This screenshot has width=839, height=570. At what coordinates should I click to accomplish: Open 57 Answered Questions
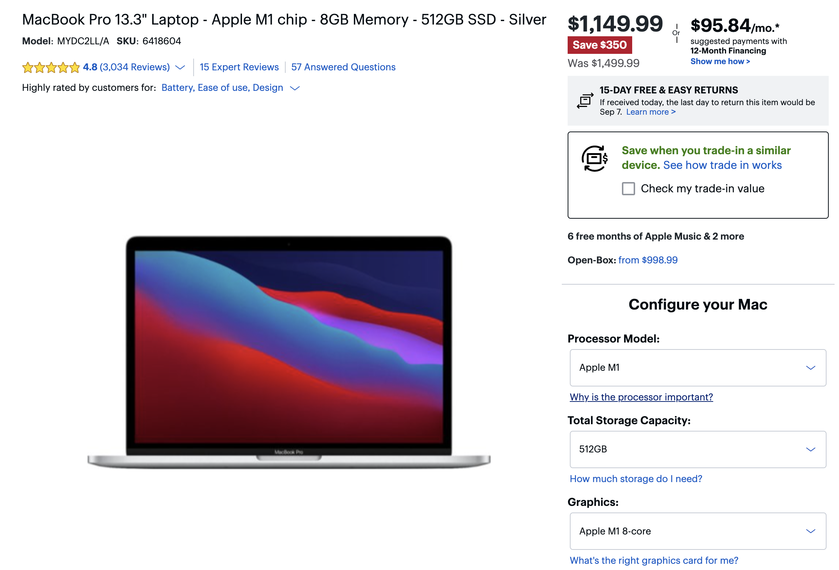pos(343,67)
